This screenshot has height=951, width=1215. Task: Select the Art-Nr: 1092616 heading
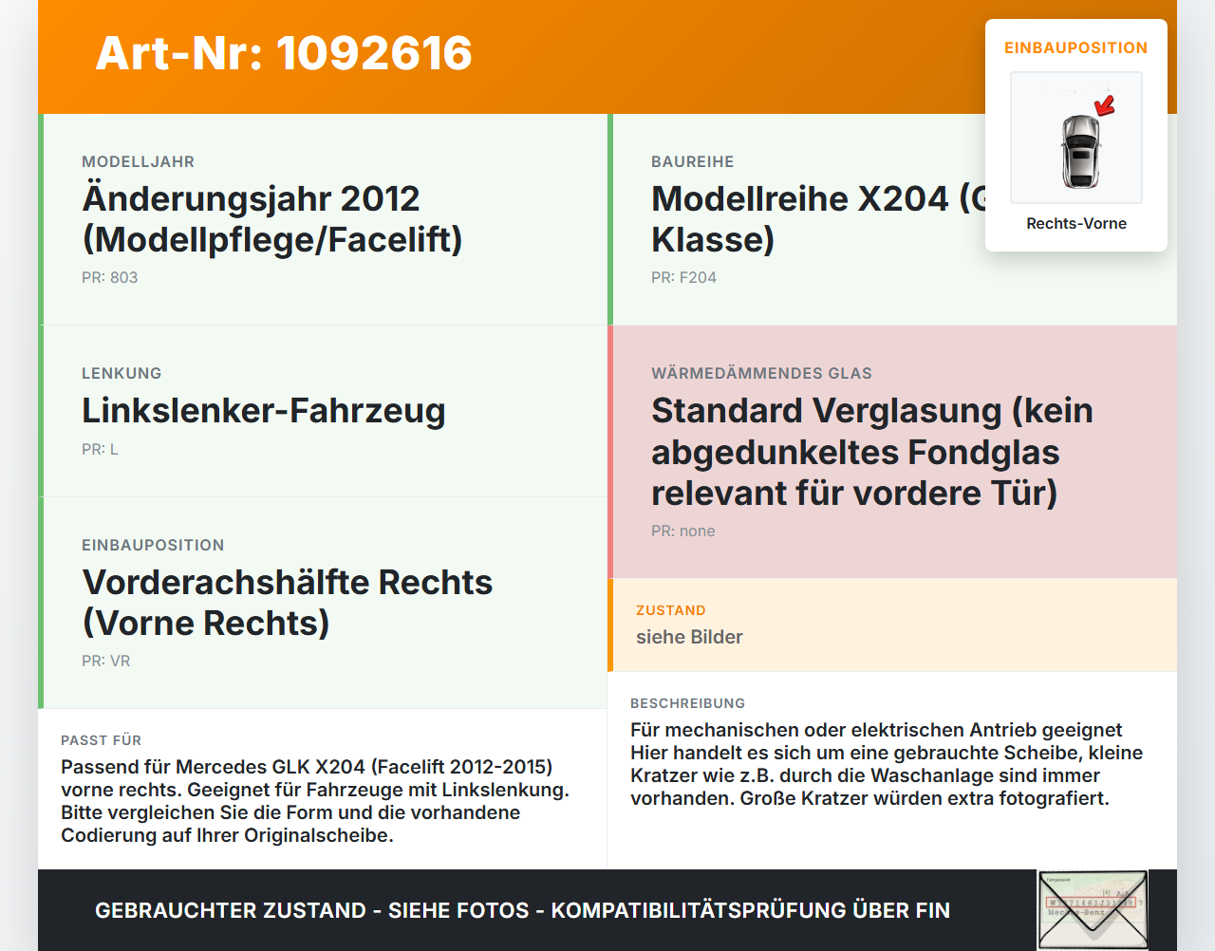tap(284, 53)
